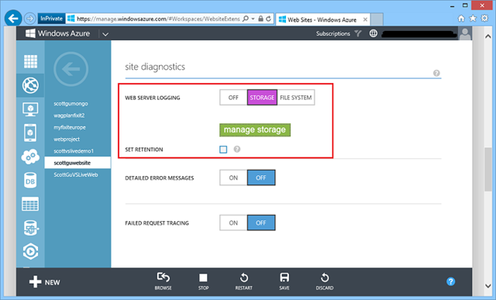Open the browser Favorites star icon

coord(473,19)
